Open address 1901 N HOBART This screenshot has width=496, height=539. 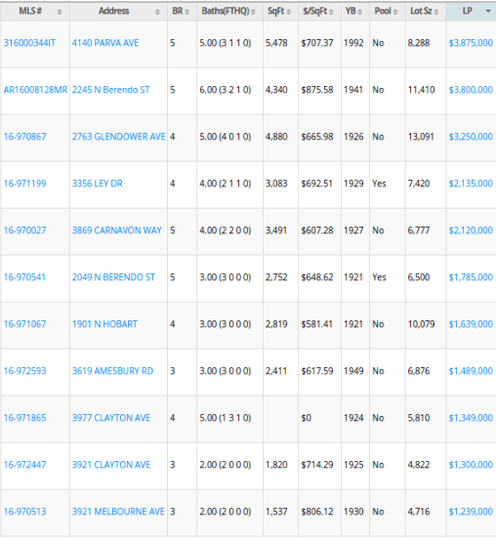click(104, 324)
